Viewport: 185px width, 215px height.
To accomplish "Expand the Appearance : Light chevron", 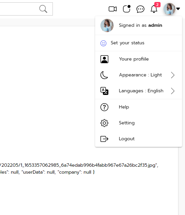I will point(173,75).
